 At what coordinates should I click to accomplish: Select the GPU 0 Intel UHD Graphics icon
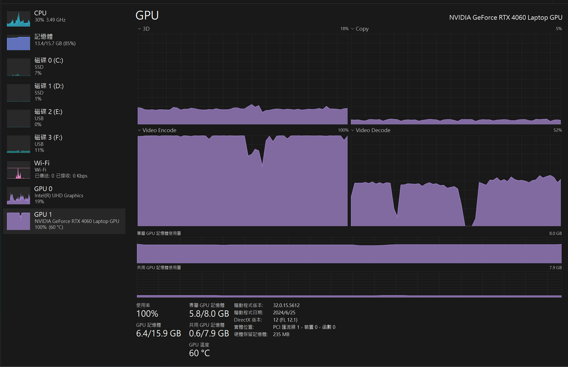pos(18,195)
